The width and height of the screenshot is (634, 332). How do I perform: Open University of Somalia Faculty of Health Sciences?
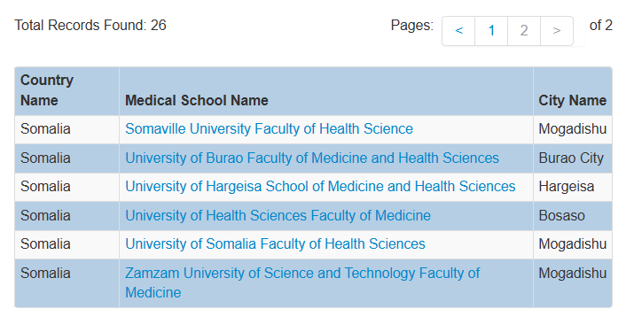pyautogui.click(x=275, y=244)
